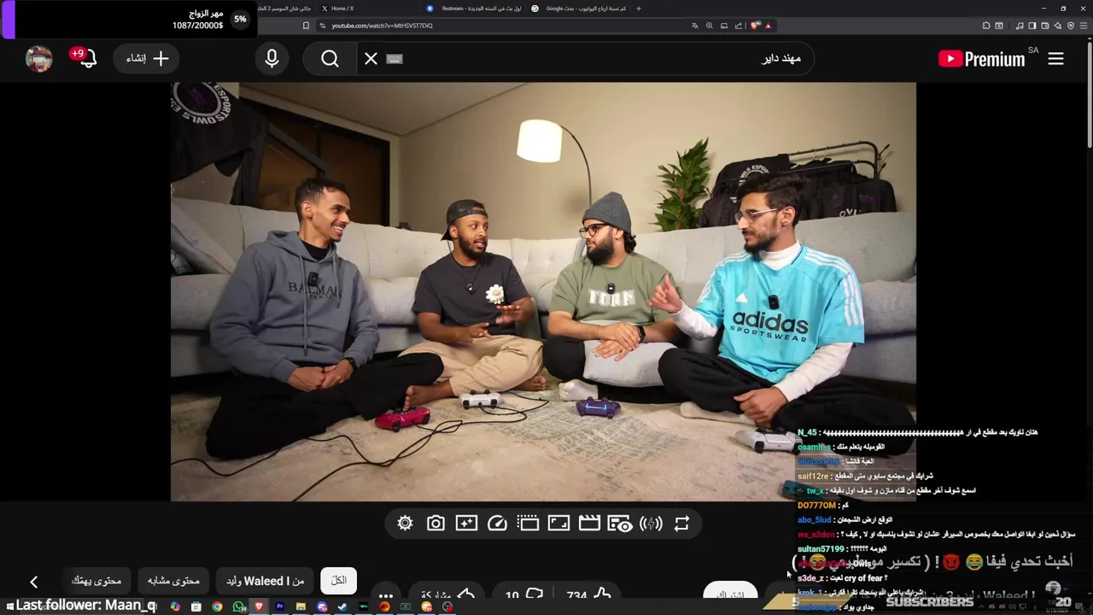Open the YouTube hamburger guide menu

tap(1055, 58)
